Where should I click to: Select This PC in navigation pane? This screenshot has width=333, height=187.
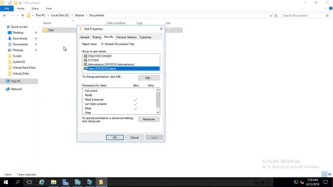point(16,81)
